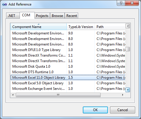This screenshot has width=141, height=119.
Task: Click vertical scrollbar up arrow
Action: pos(128,26)
